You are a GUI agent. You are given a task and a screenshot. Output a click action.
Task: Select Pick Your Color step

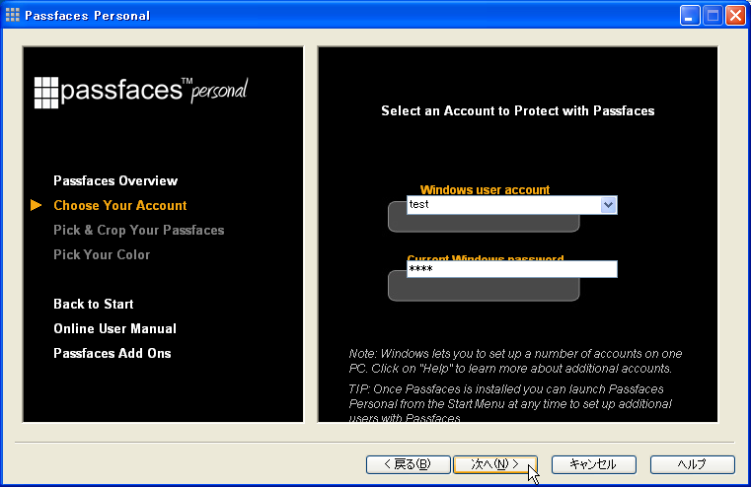tap(102, 254)
